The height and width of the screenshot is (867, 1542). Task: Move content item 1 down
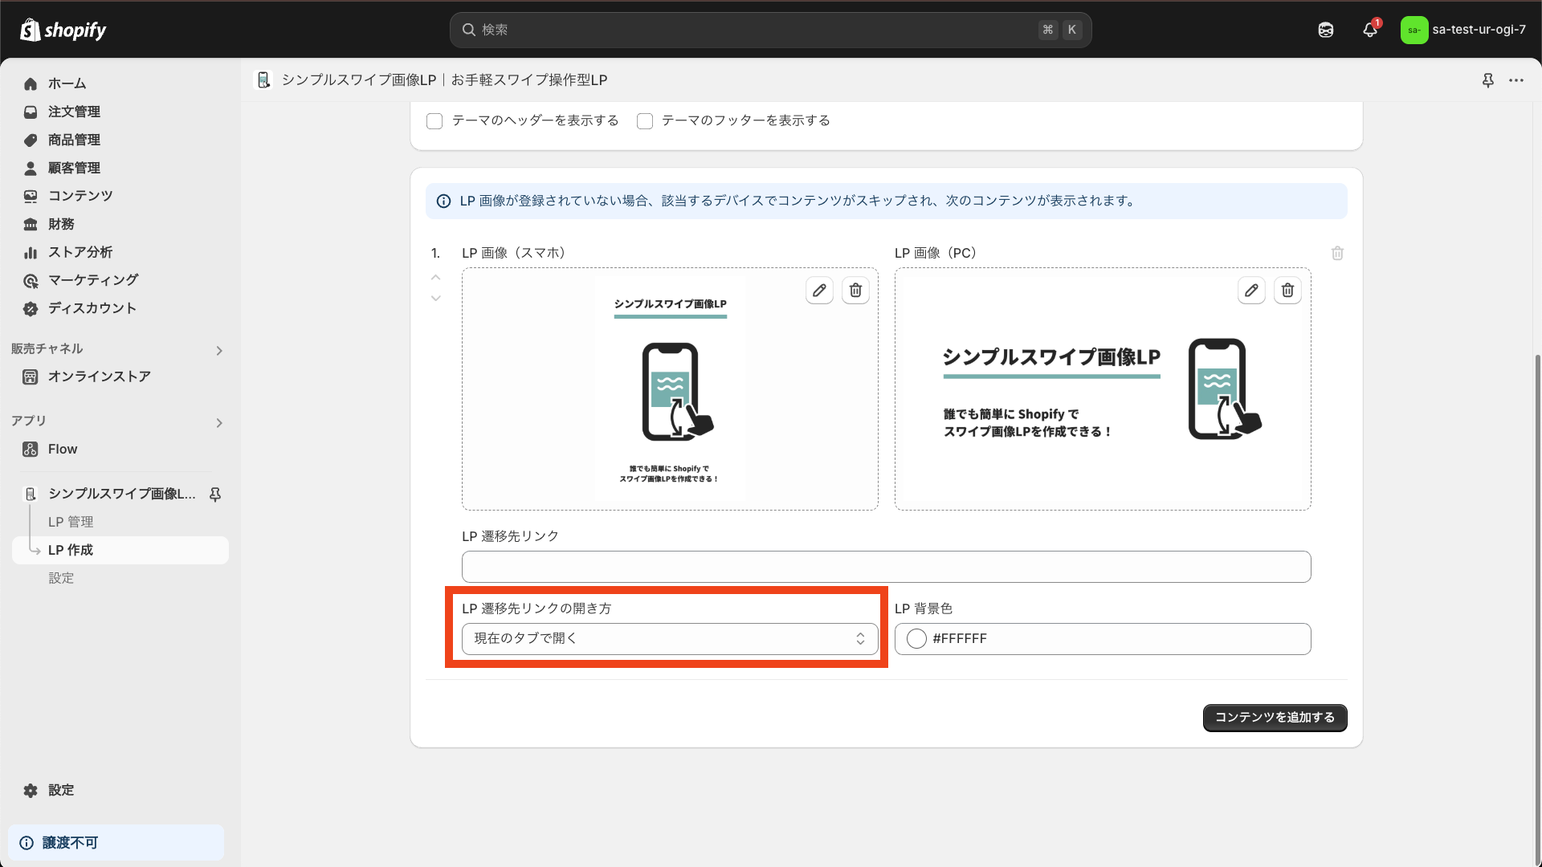click(436, 299)
